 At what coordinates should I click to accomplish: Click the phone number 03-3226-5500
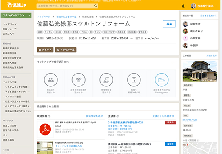(190, 120)
